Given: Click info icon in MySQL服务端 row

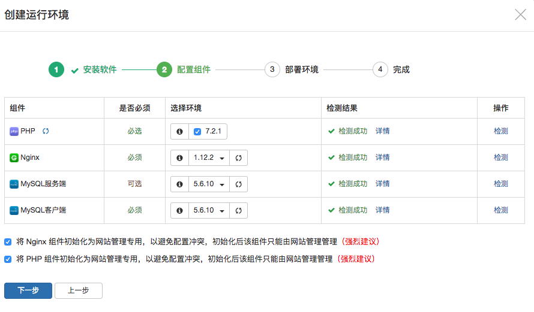Looking at the screenshot, I should point(179,184).
